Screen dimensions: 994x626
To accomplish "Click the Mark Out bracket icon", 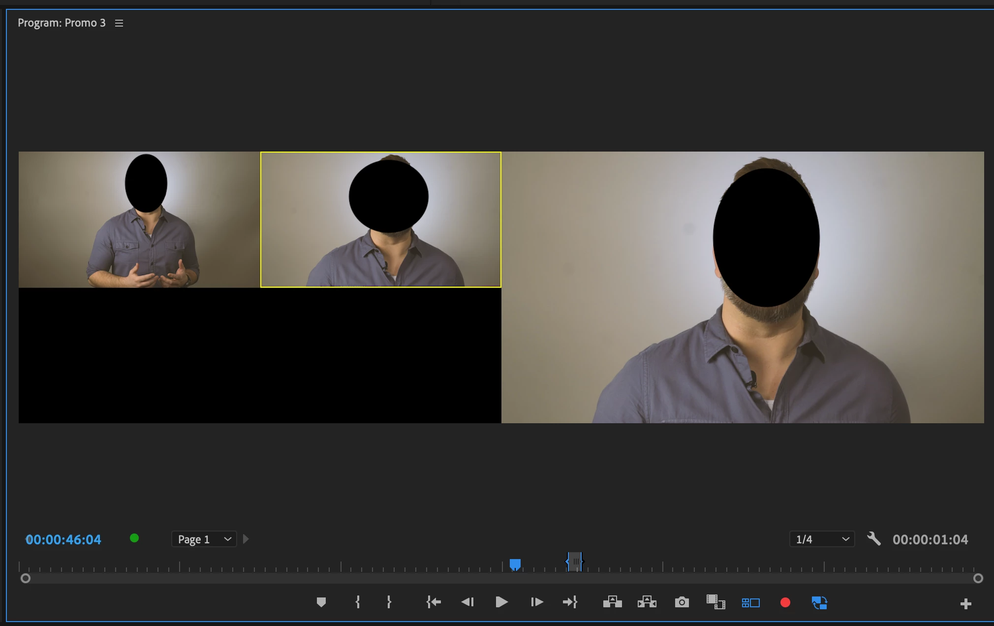I will [x=389, y=602].
